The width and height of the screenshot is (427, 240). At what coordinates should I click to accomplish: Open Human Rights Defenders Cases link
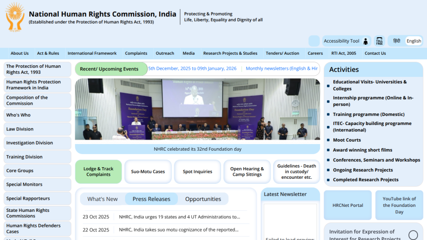(x=37, y=228)
